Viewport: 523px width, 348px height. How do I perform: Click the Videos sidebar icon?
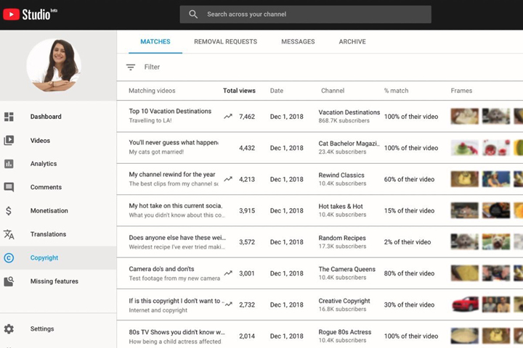coord(9,141)
